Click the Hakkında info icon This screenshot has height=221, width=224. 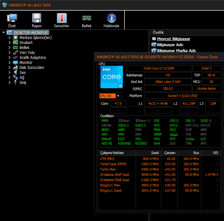(x=111, y=18)
